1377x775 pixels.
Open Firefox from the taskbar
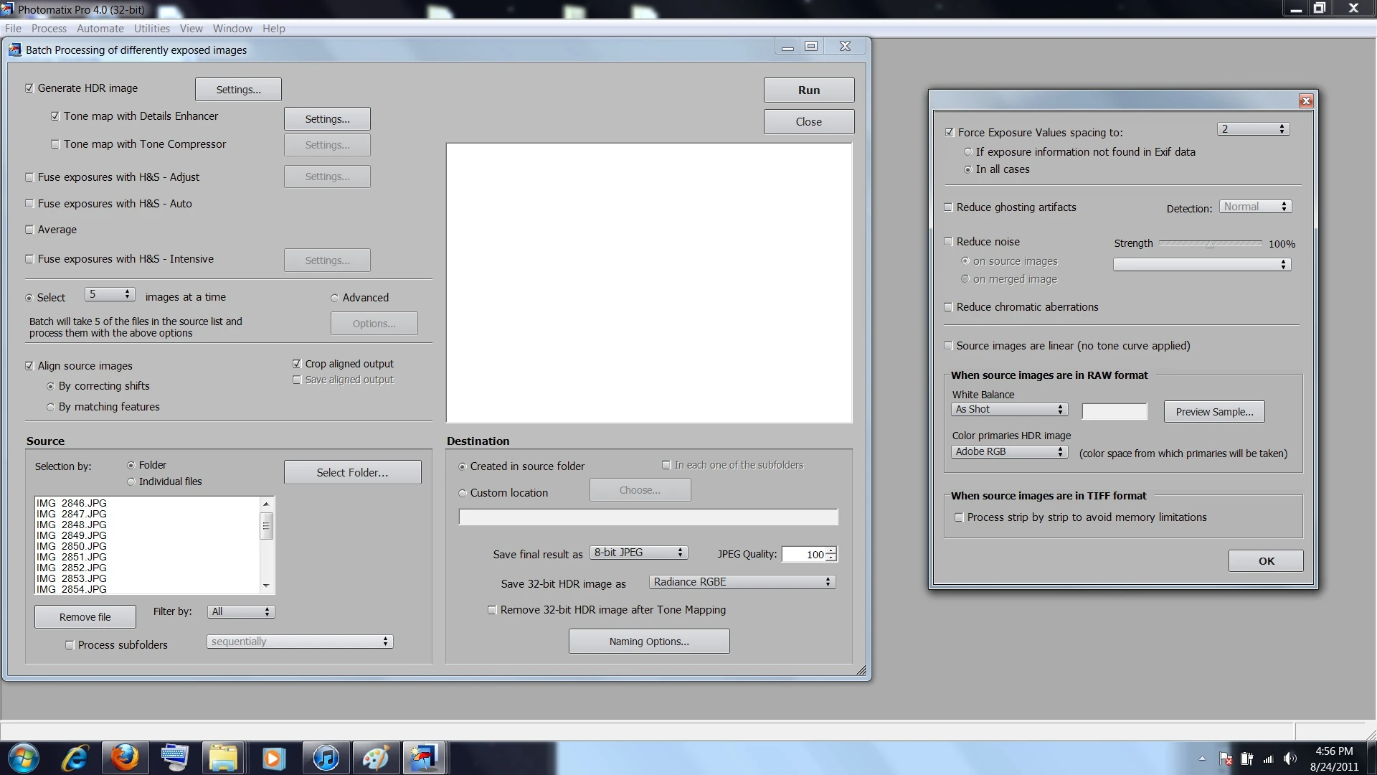(124, 758)
